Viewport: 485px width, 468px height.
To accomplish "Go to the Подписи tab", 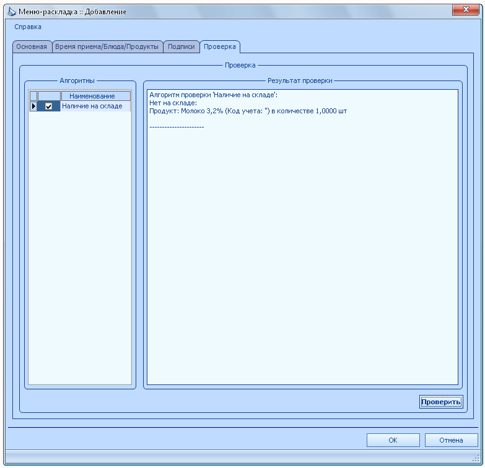I will (181, 46).
